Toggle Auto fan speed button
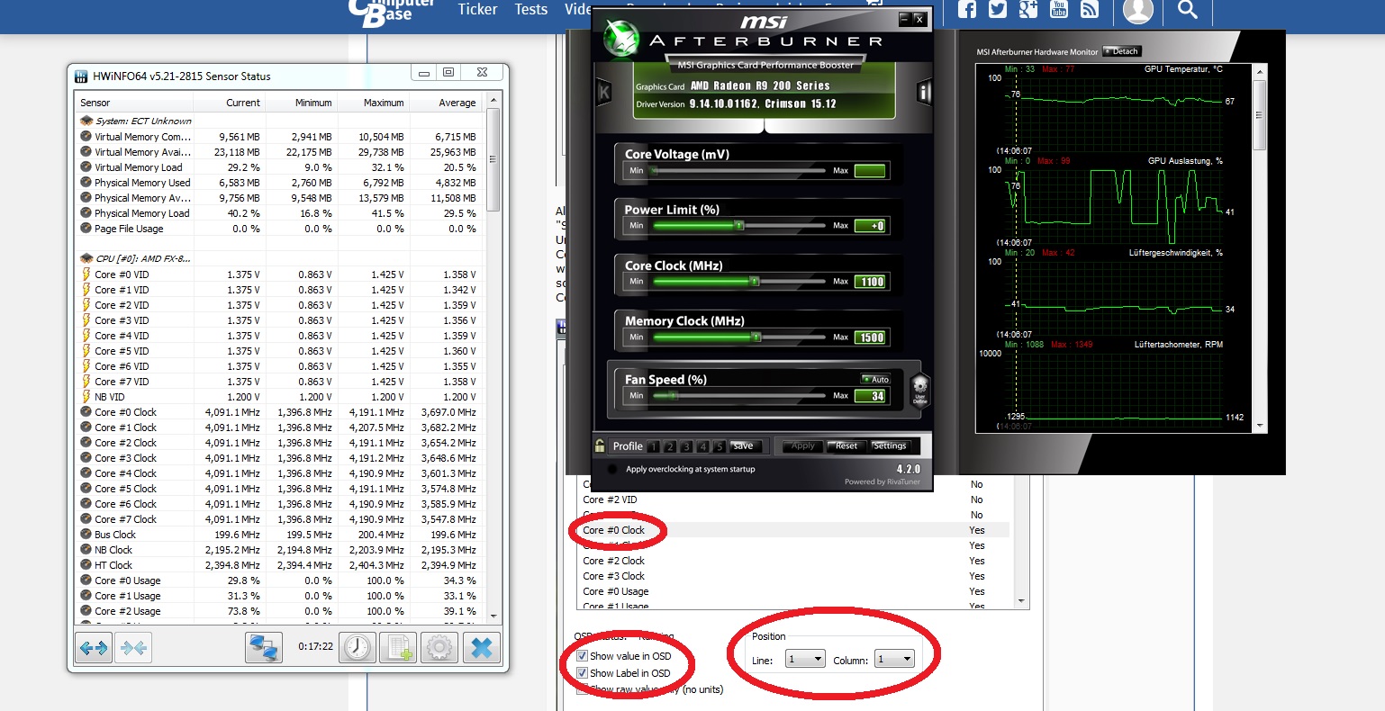1385x711 pixels. tap(875, 380)
